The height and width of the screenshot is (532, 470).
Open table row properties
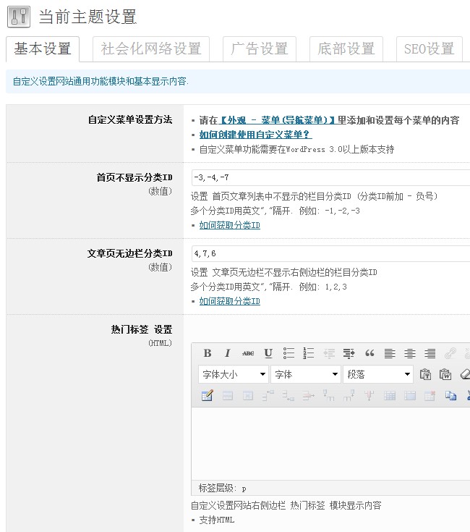tap(227, 396)
